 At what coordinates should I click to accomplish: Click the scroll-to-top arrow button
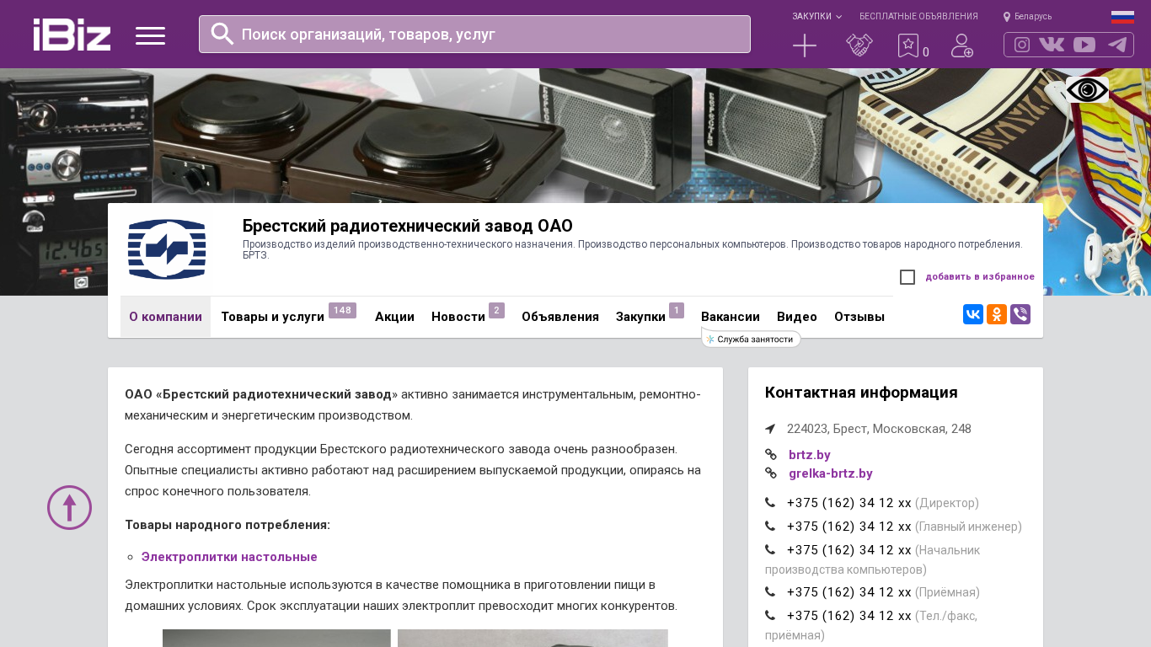click(x=69, y=507)
